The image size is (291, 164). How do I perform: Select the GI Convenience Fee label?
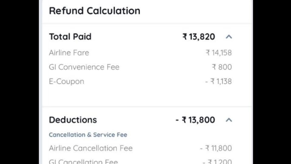(x=84, y=67)
